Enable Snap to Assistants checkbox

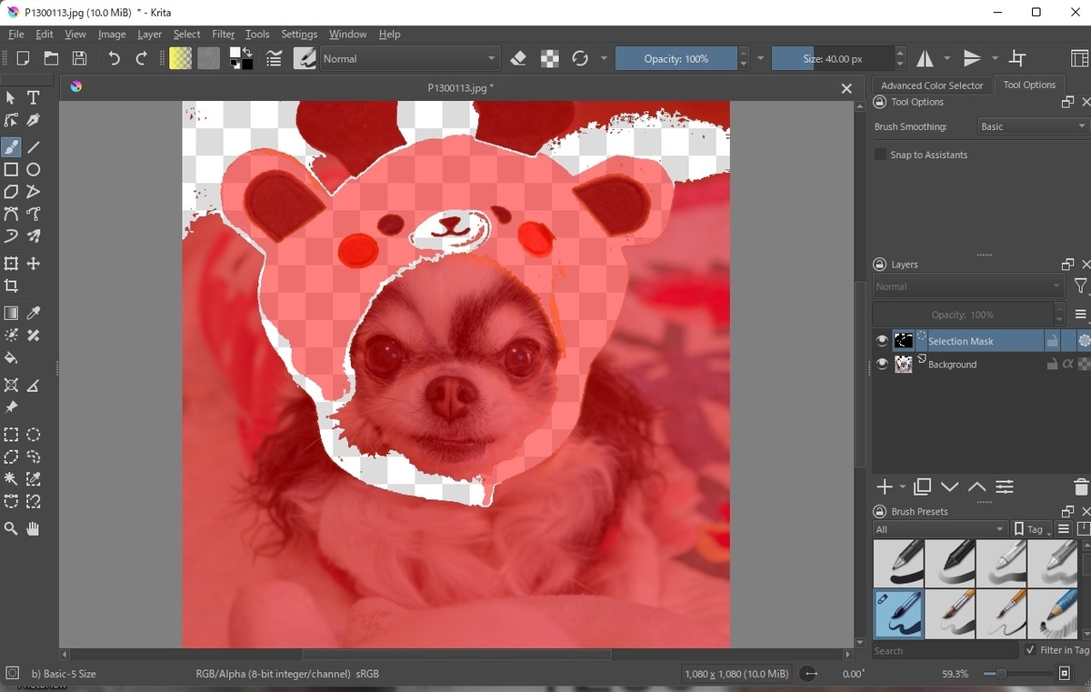[x=880, y=155]
